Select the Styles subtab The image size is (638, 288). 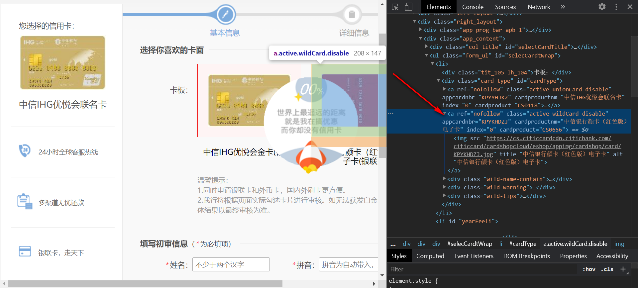tap(399, 256)
